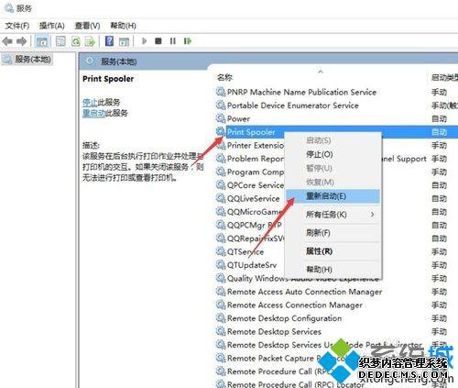Click the 重启动 this service link
This screenshot has height=388, width=458.
click(93, 113)
